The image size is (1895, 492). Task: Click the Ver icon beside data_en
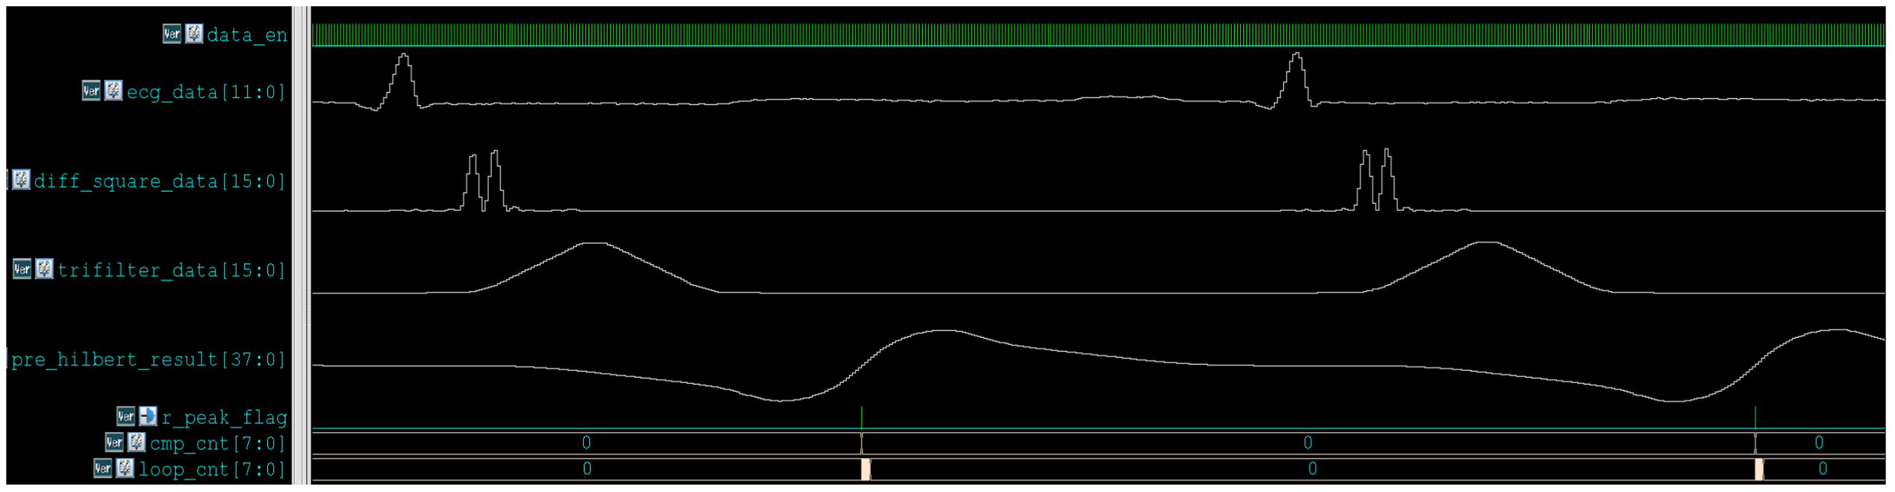(172, 34)
